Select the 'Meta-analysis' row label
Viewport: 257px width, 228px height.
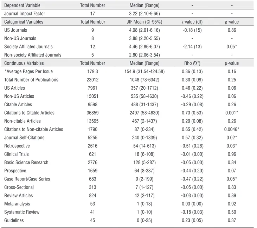pyautogui.click(x=17, y=204)
